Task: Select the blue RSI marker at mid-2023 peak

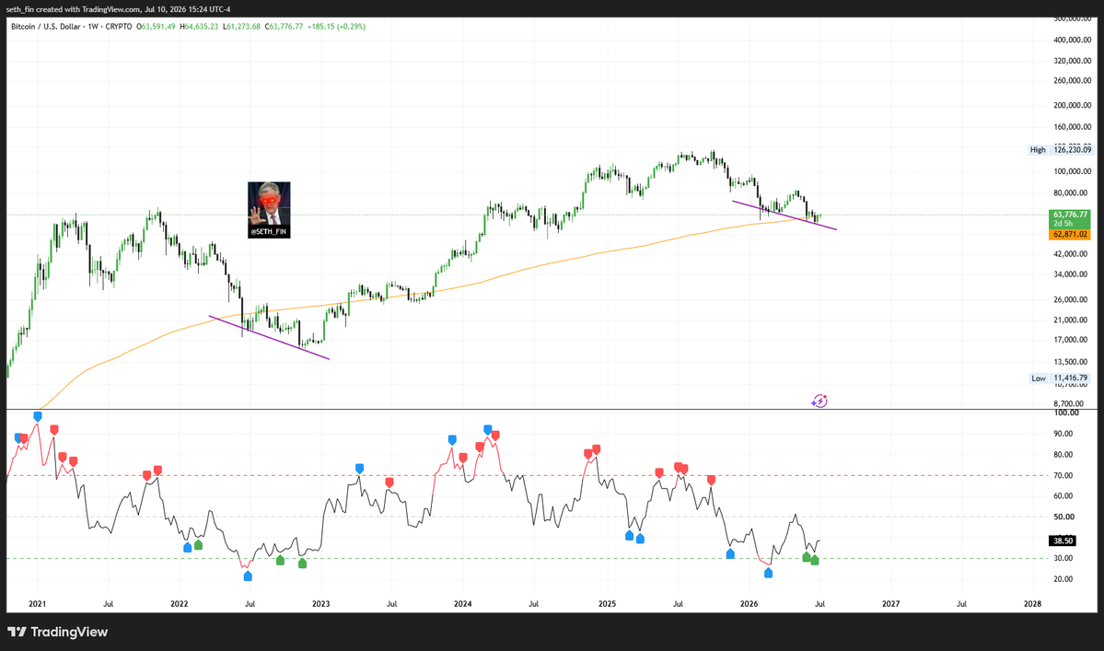Action: point(360,469)
